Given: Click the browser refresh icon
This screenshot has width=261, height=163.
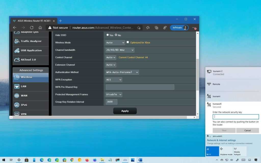Looking at the screenshot, I should click(x=32, y=28).
